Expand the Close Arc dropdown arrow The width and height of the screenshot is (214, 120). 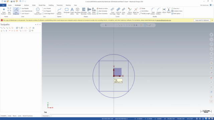180,8
